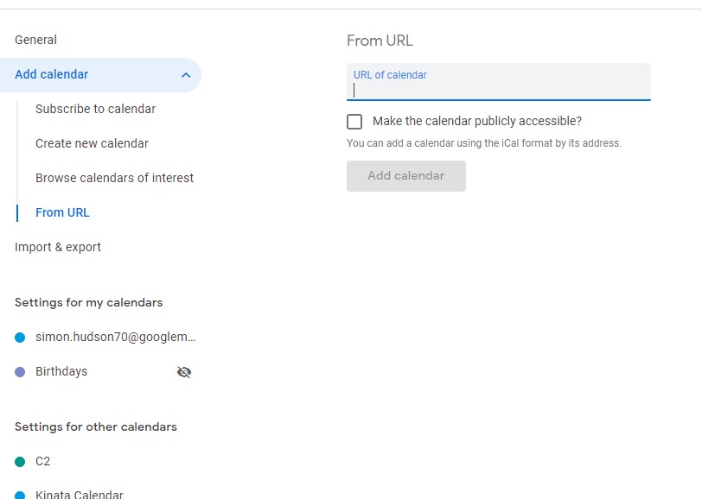
Task: Select Subscribe to calendar option
Action: pyautogui.click(x=95, y=109)
